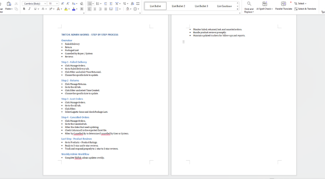Image resolution: width=325 pixels, height=179 pixels.
Task: Toggle superscript formatting
Action: point(50,9)
